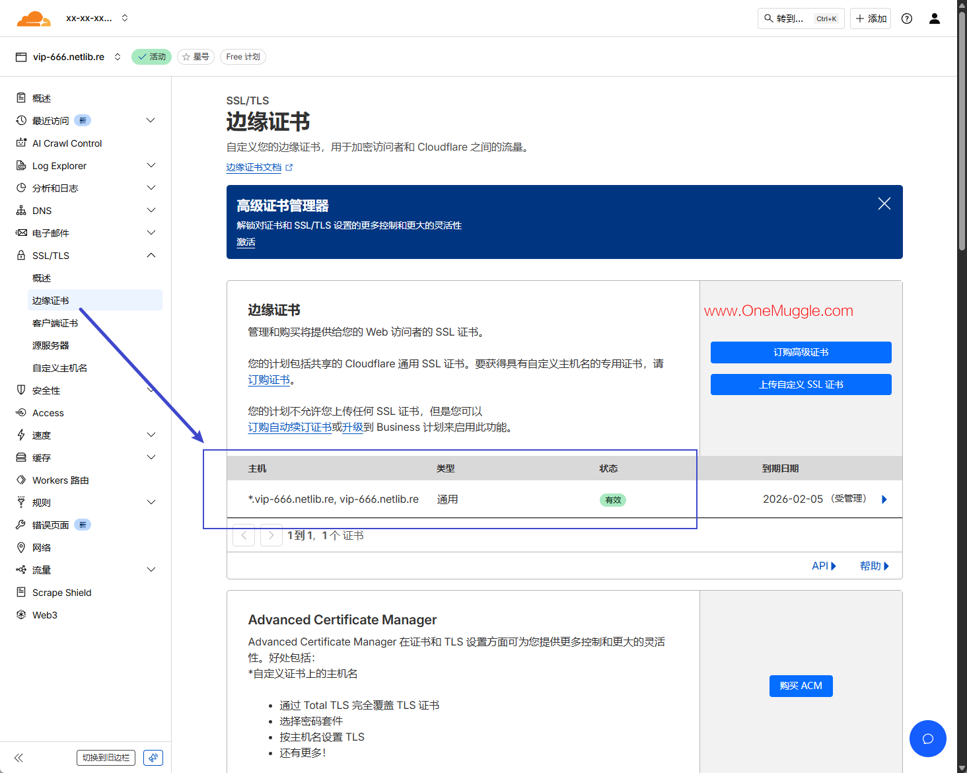Click the 订购证书 link

[269, 380]
